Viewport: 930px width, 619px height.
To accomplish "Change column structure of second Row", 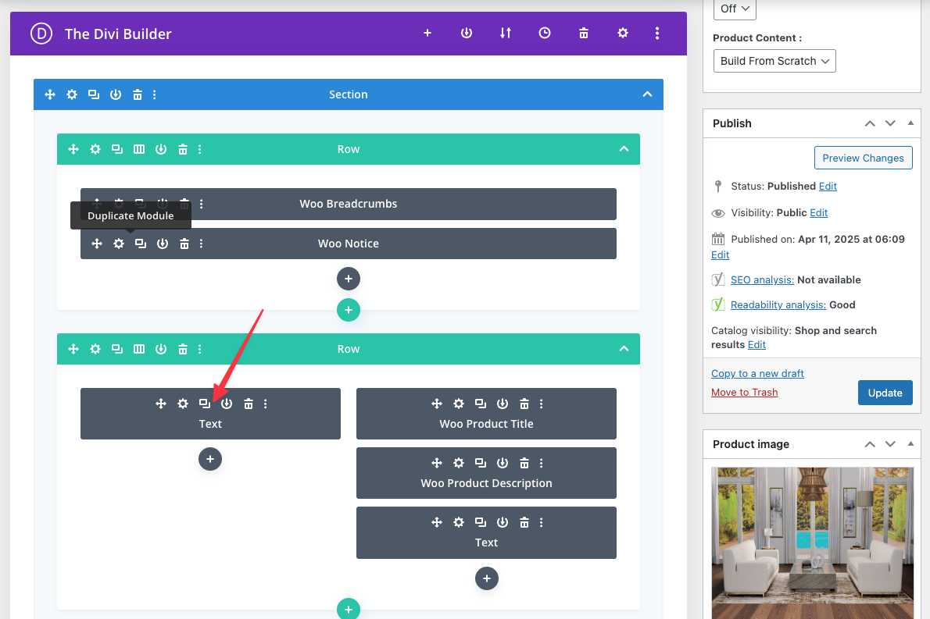I will coord(139,349).
